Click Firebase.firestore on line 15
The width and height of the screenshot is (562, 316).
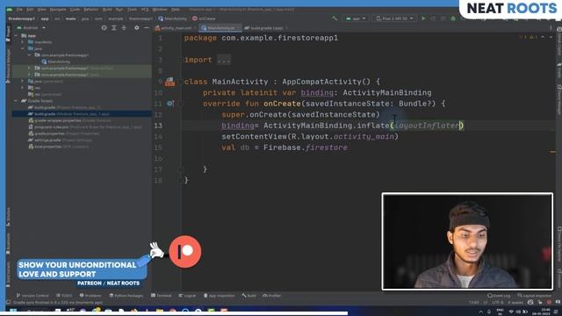click(x=306, y=147)
